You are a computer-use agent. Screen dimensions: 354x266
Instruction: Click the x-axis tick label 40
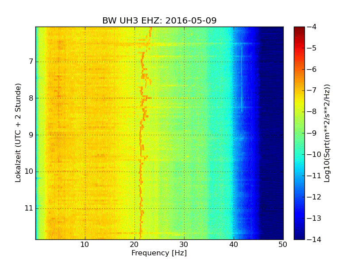coord(234,245)
